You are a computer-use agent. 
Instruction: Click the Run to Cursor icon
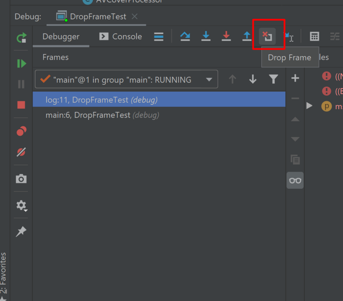coord(289,37)
